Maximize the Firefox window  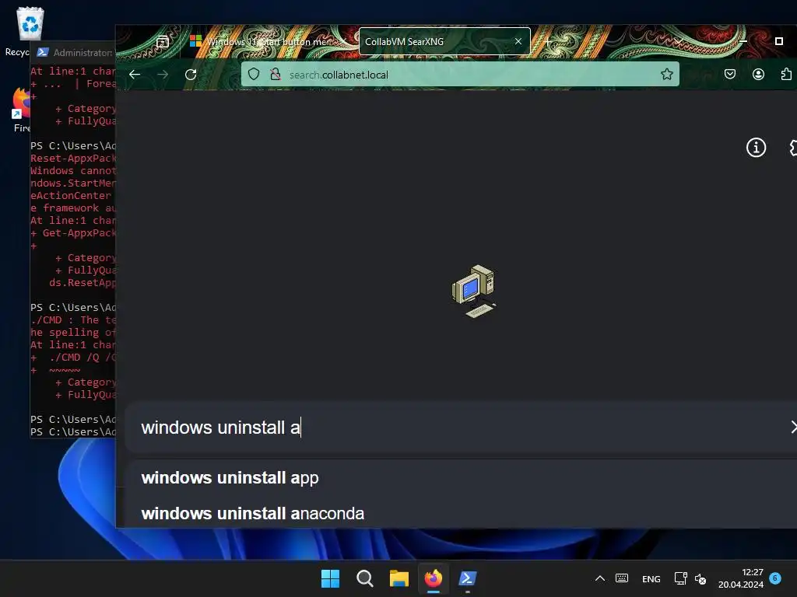pos(778,41)
